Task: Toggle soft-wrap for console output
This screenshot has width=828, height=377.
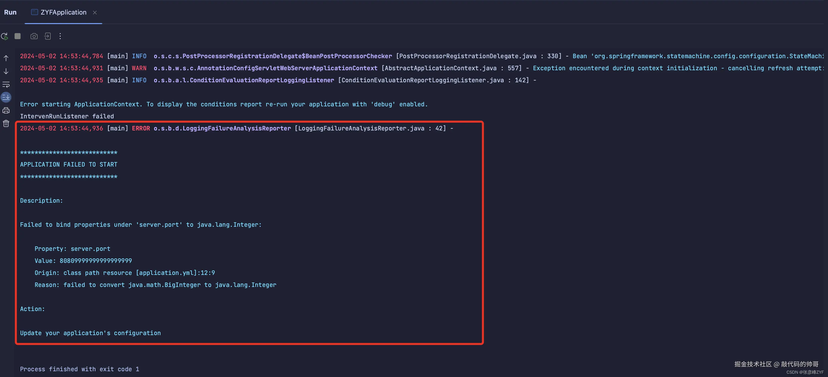Action: pos(6,85)
